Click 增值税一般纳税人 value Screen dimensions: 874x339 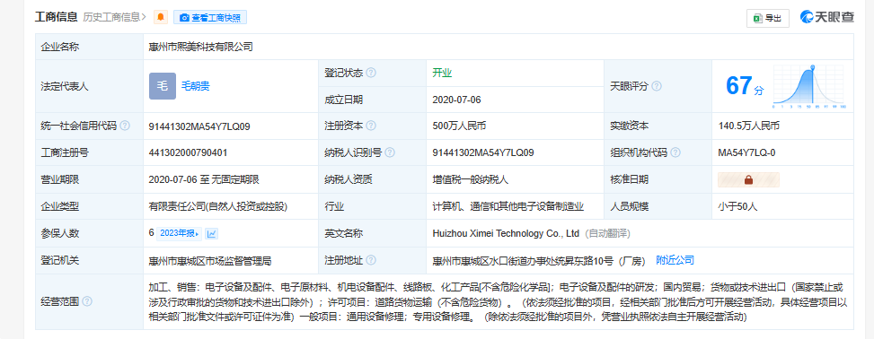[x=471, y=179]
